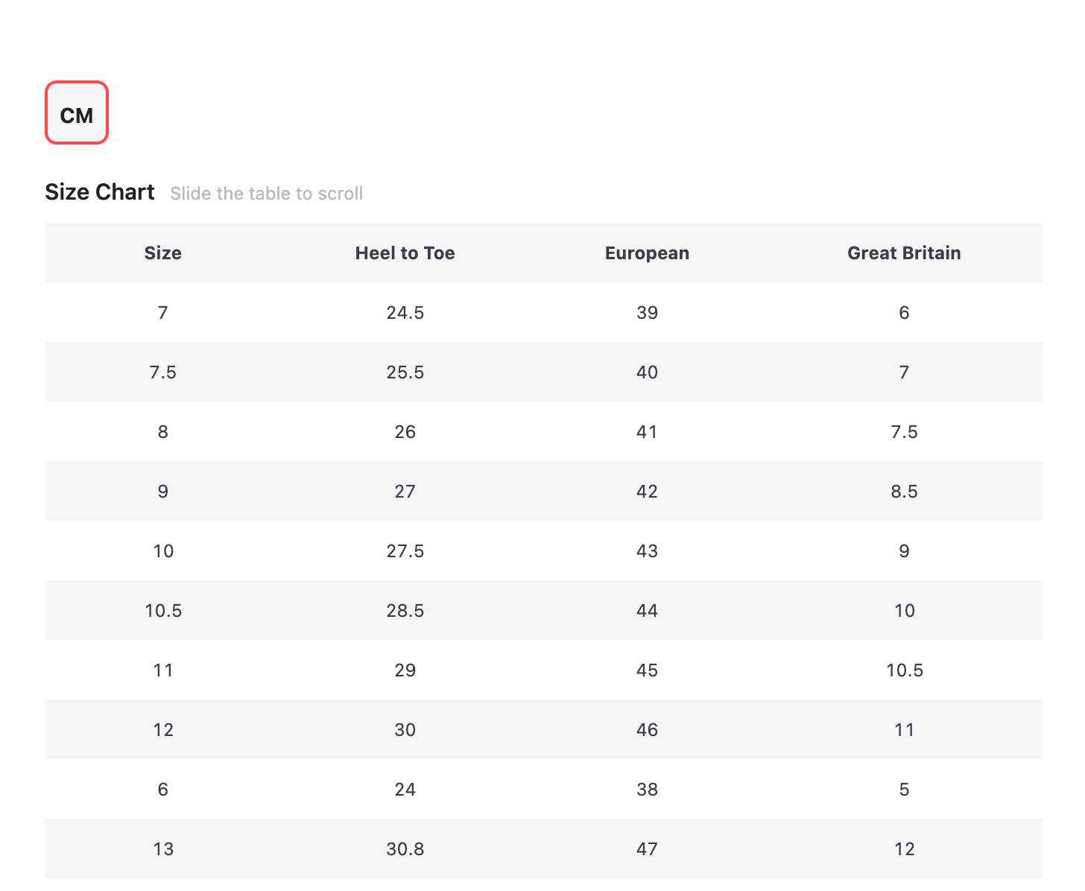The width and height of the screenshot is (1085, 891).
Task: Click European size 45 cell
Action: (647, 670)
